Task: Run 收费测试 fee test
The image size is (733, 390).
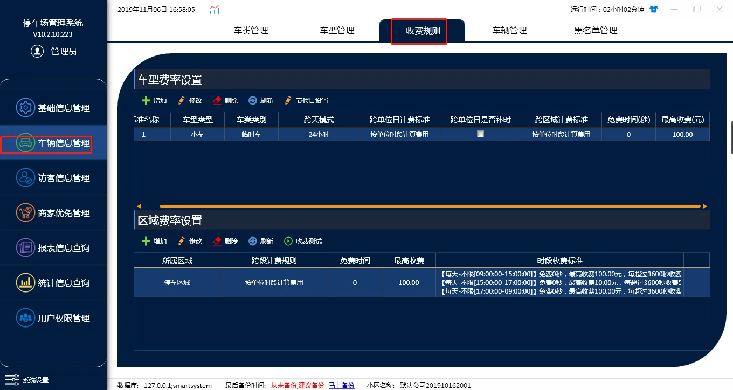Action: point(303,241)
